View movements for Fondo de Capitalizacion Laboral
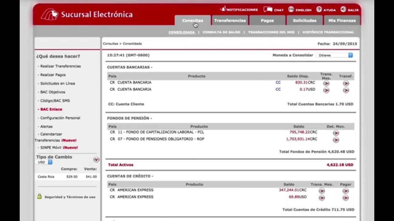394x221 pixels. (336, 132)
